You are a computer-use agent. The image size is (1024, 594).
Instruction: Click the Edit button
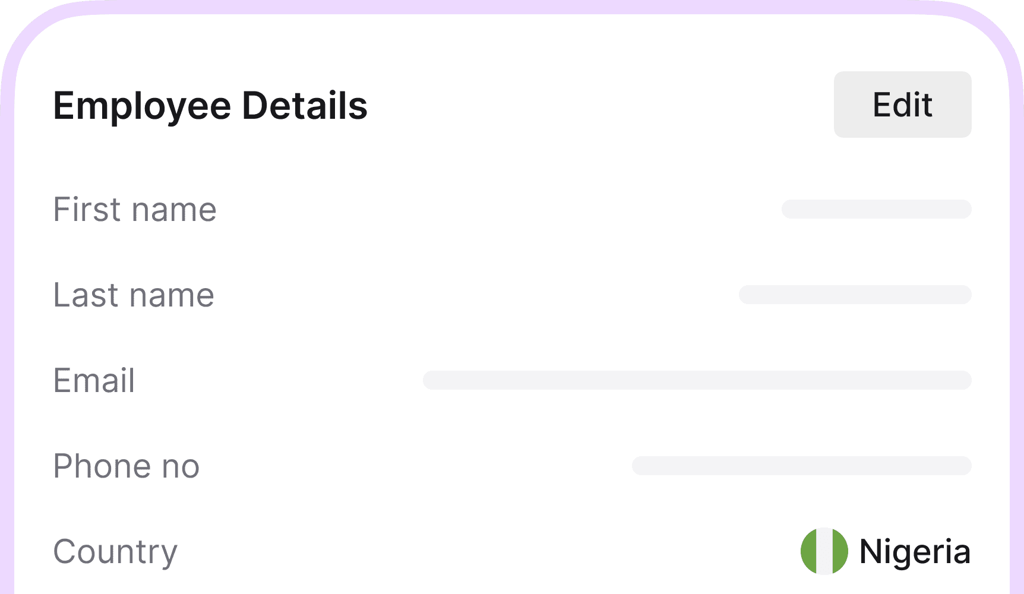902,105
